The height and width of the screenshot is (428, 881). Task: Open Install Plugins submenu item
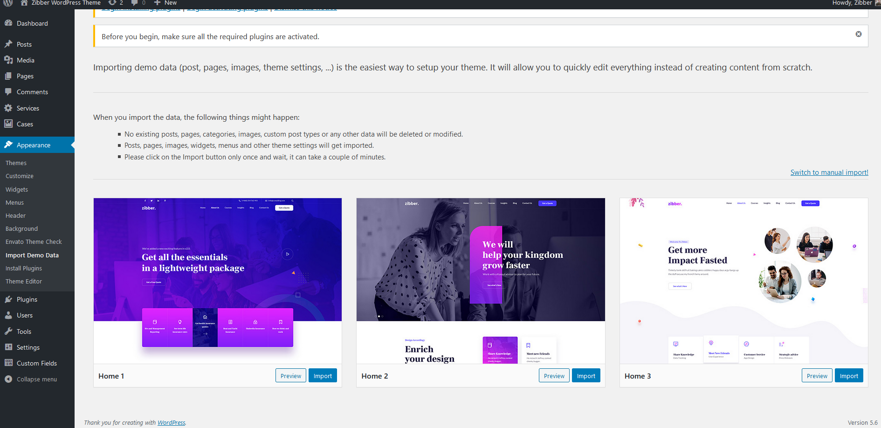click(x=24, y=268)
